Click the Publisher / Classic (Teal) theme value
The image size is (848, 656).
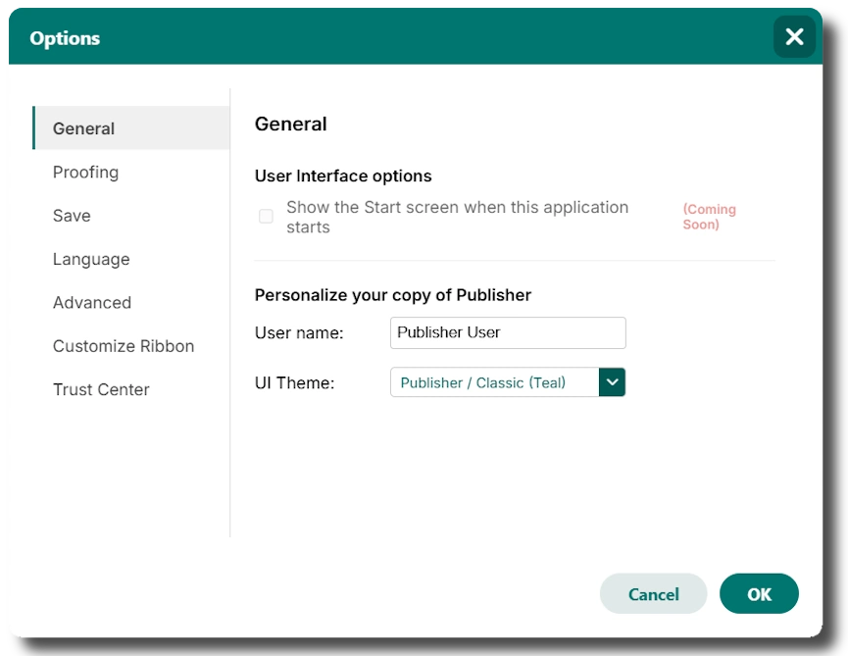click(483, 382)
